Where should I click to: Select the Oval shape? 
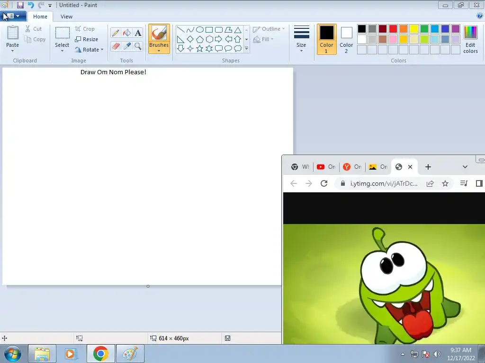200,30
